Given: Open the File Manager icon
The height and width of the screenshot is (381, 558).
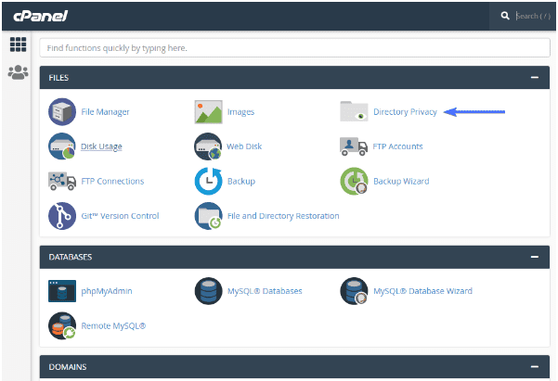Looking at the screenshot, I should (x=62, y=112).
